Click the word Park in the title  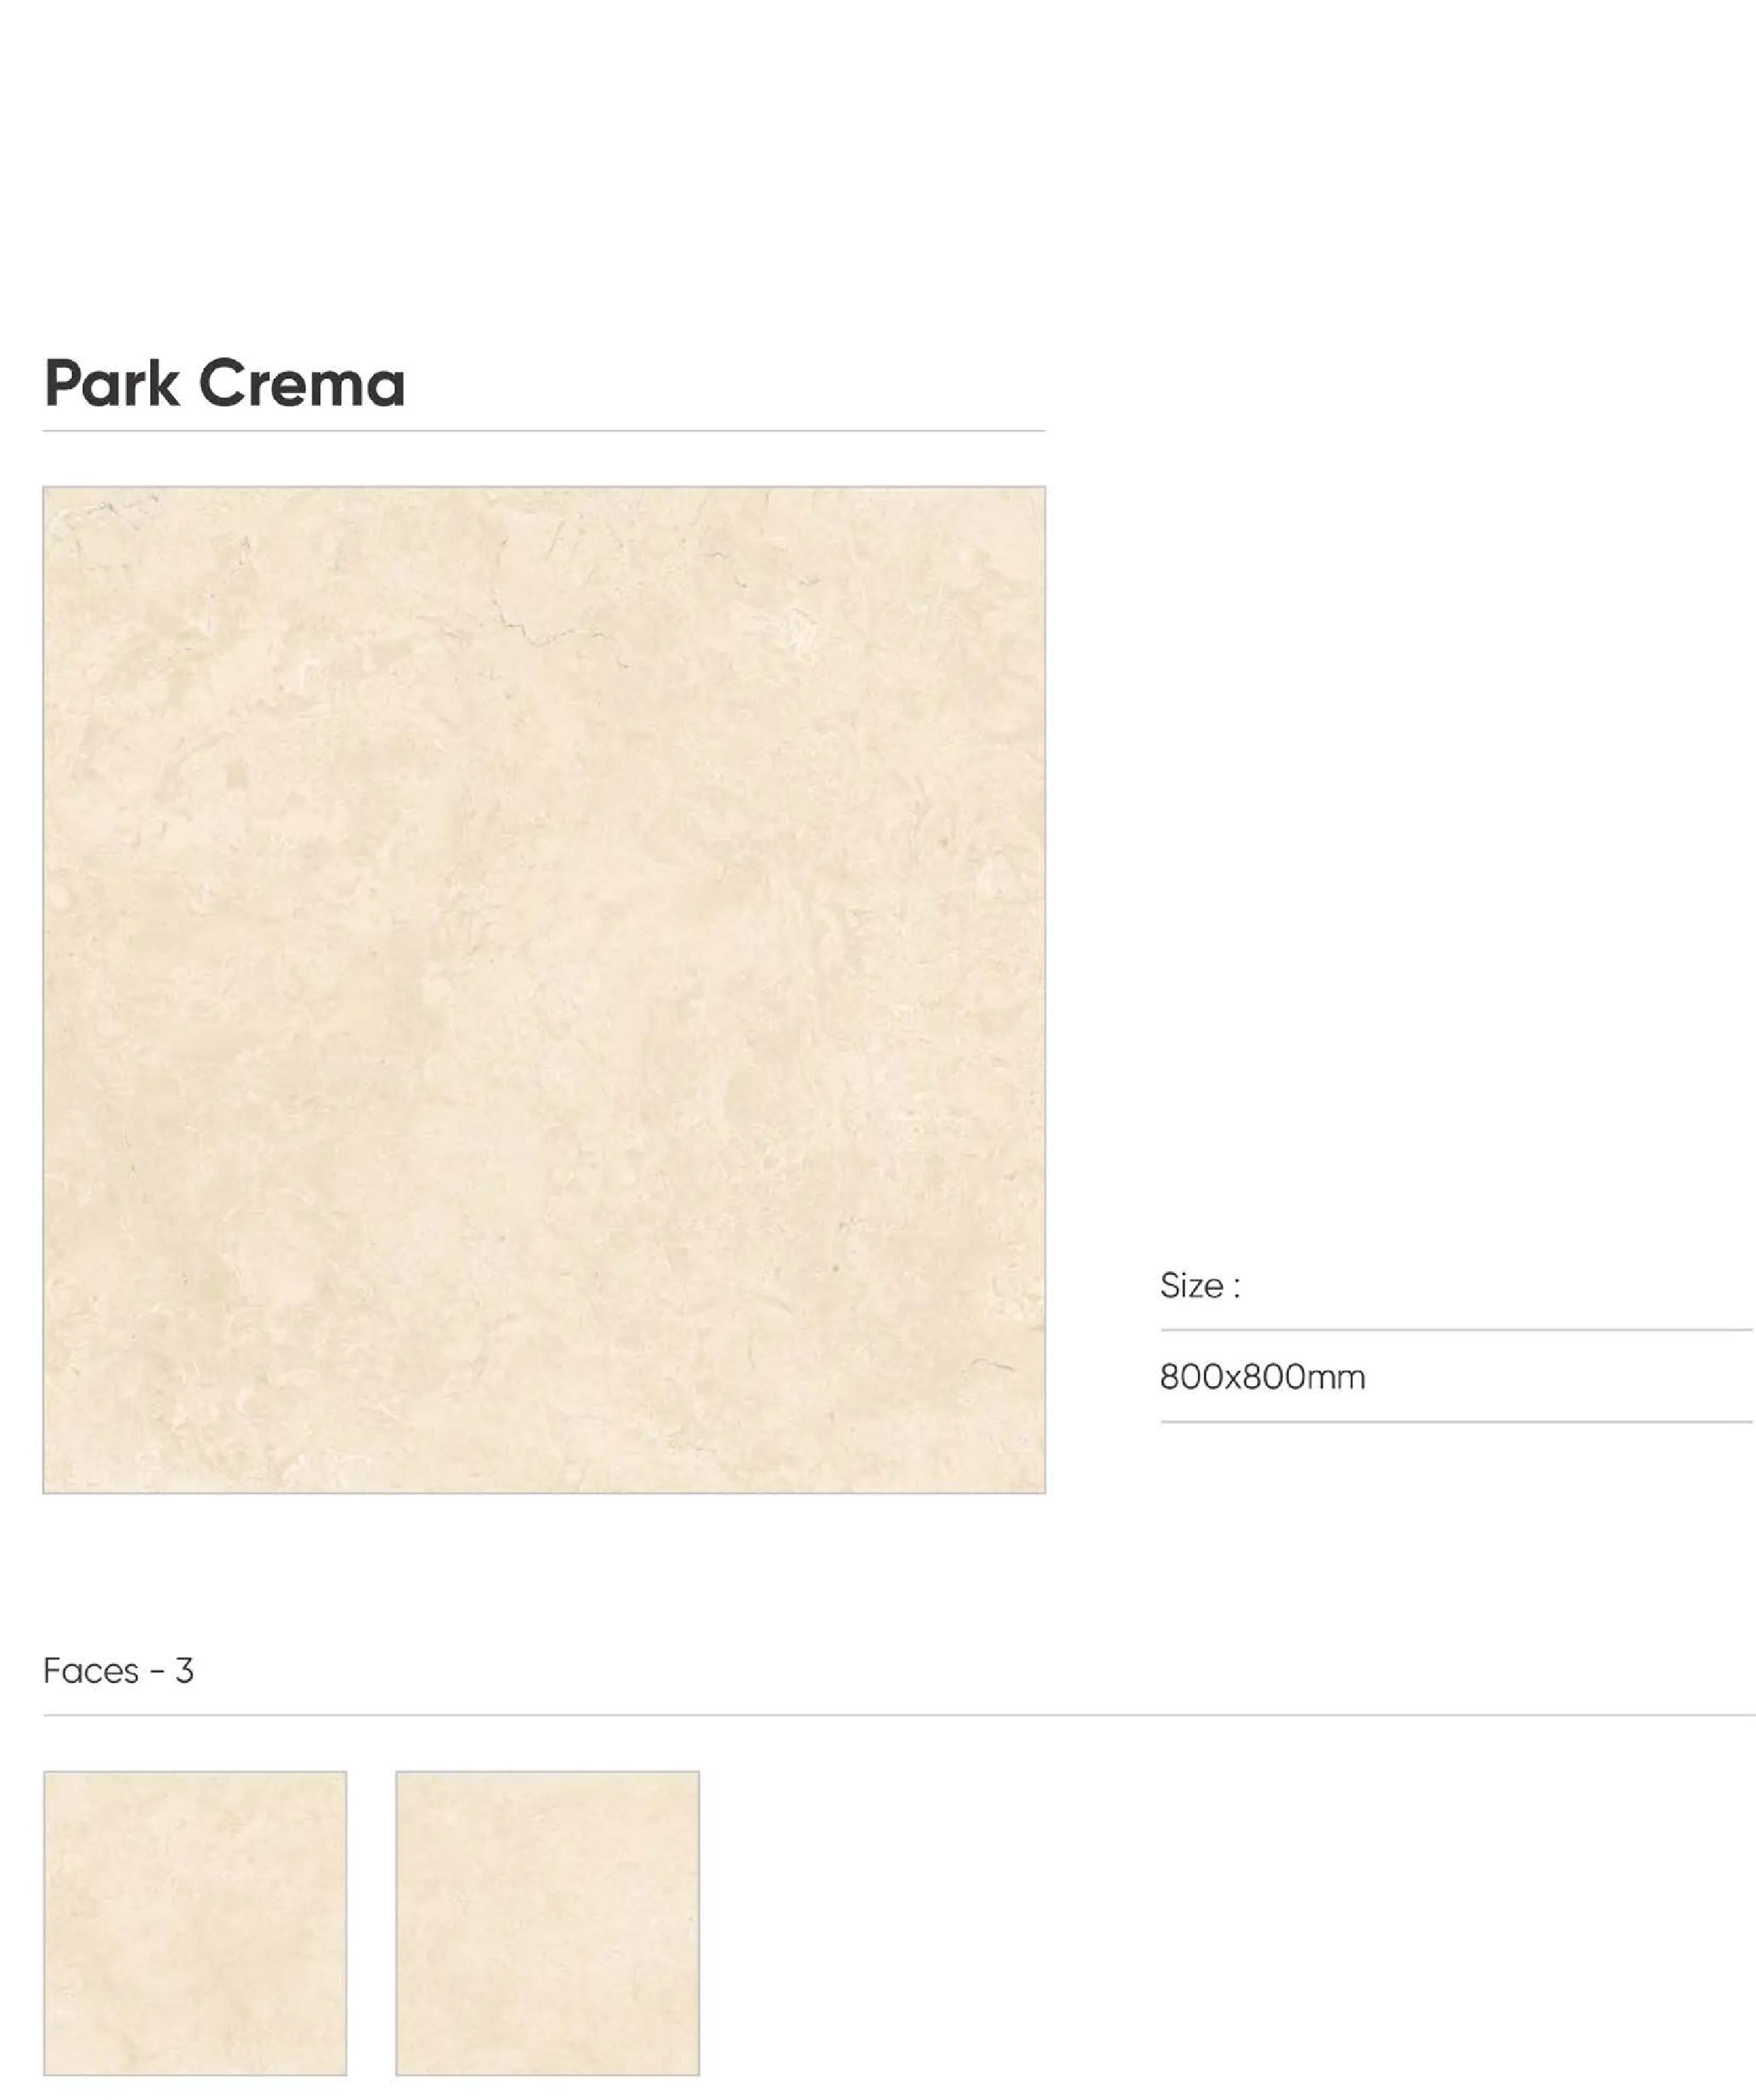coord(112,383)
